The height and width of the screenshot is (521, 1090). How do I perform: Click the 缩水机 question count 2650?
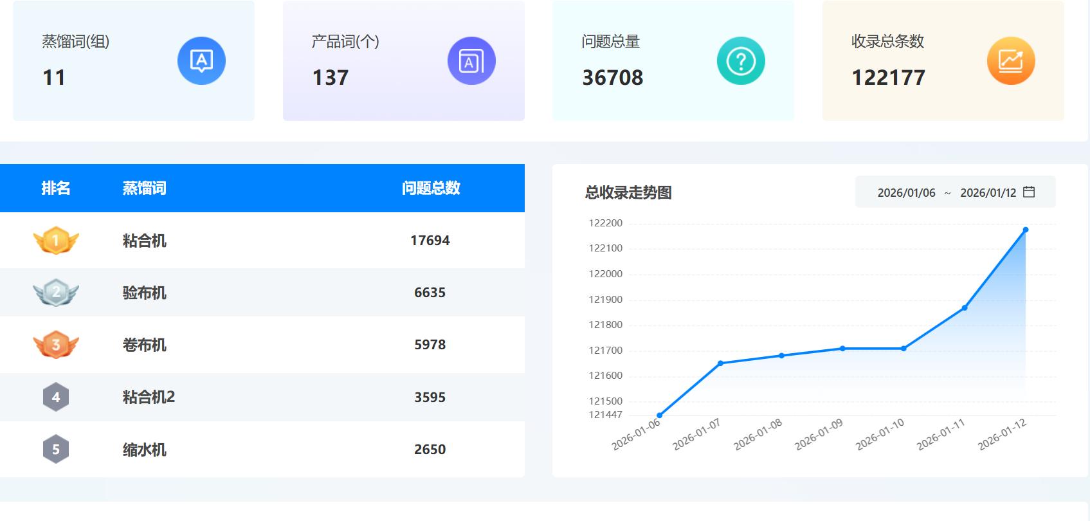point(430,449)
